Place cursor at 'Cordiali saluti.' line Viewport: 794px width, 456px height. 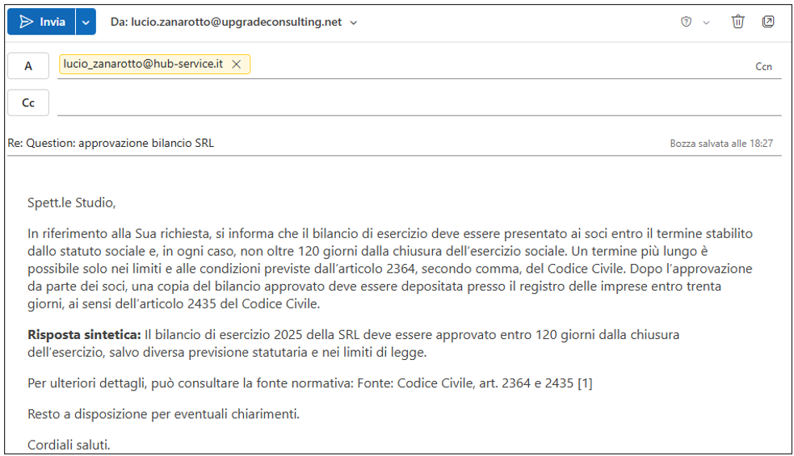click(x=69, y=445)
